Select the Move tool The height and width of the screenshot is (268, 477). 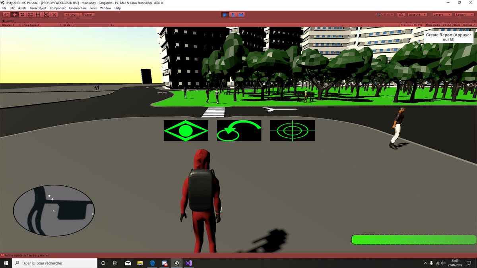(14, 15)
